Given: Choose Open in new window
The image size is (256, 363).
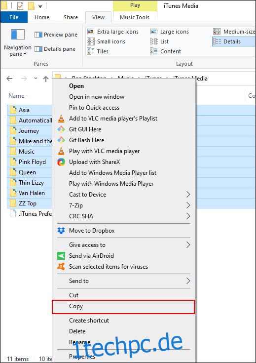Looking at the screenshot, I should click(x=124, y=97).
